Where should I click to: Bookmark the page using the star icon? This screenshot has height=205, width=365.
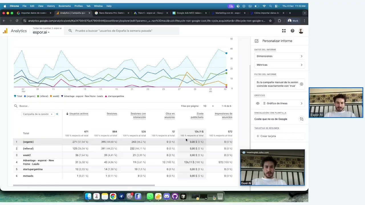[x=270, y=21]
